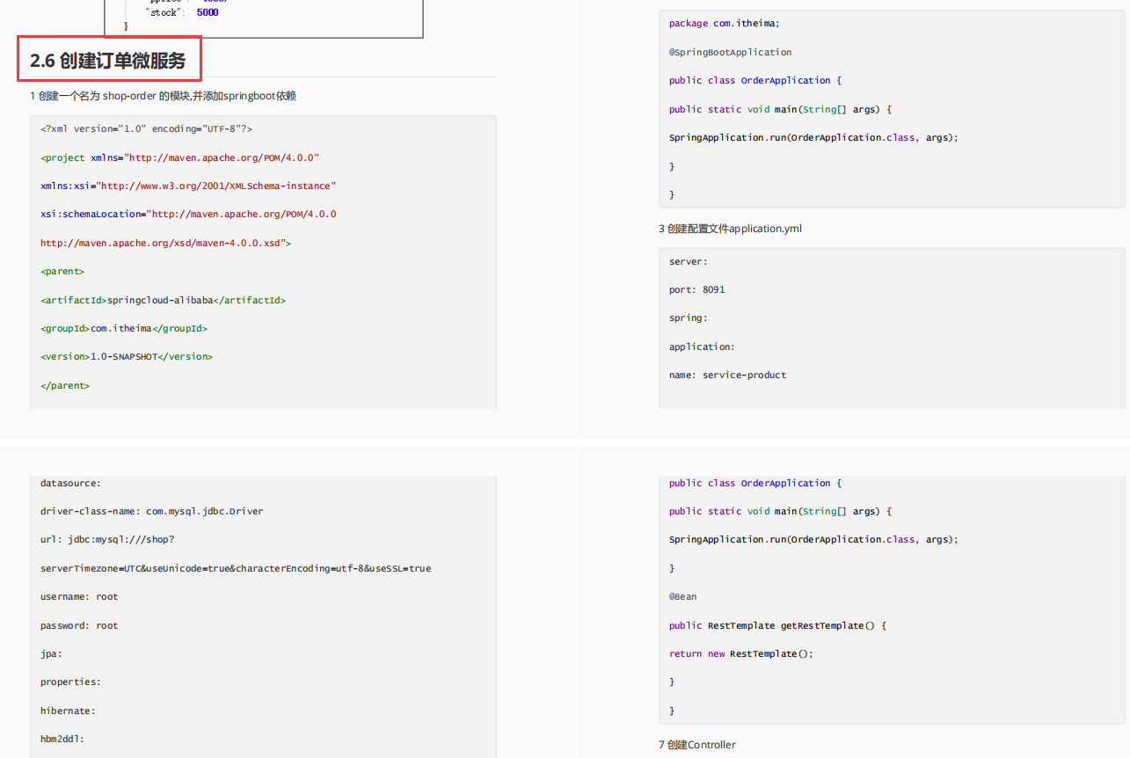Click the xsi:schemaLocation code line

point(188,214)
